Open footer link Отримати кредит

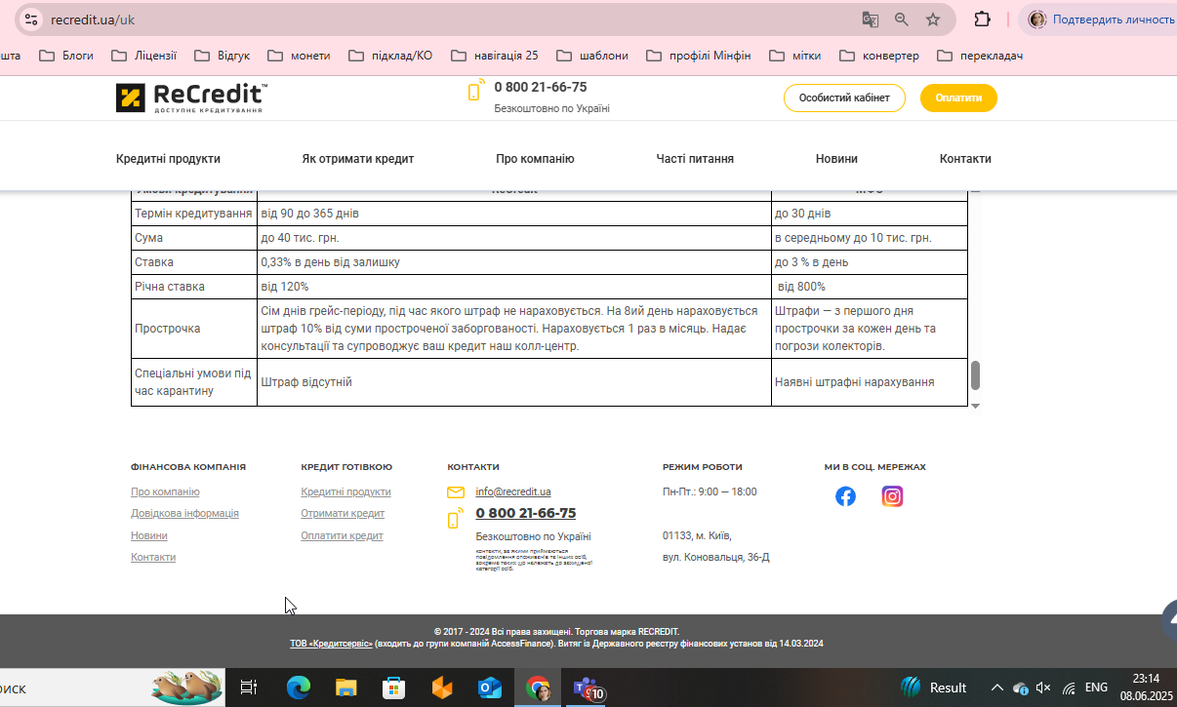point(343,514)
